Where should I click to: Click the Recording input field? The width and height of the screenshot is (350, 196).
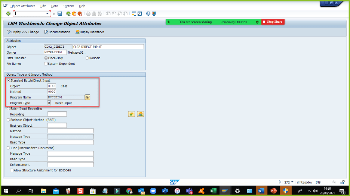pos(57,114)
